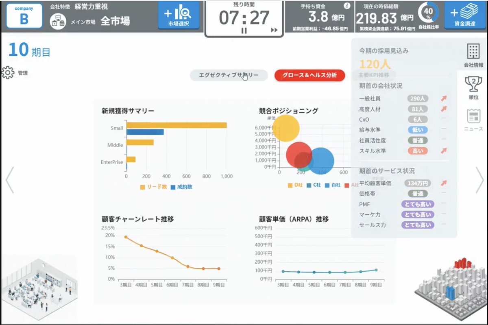
Task: Open the 会社情報 building icon
Action: [x=473, y=55]
